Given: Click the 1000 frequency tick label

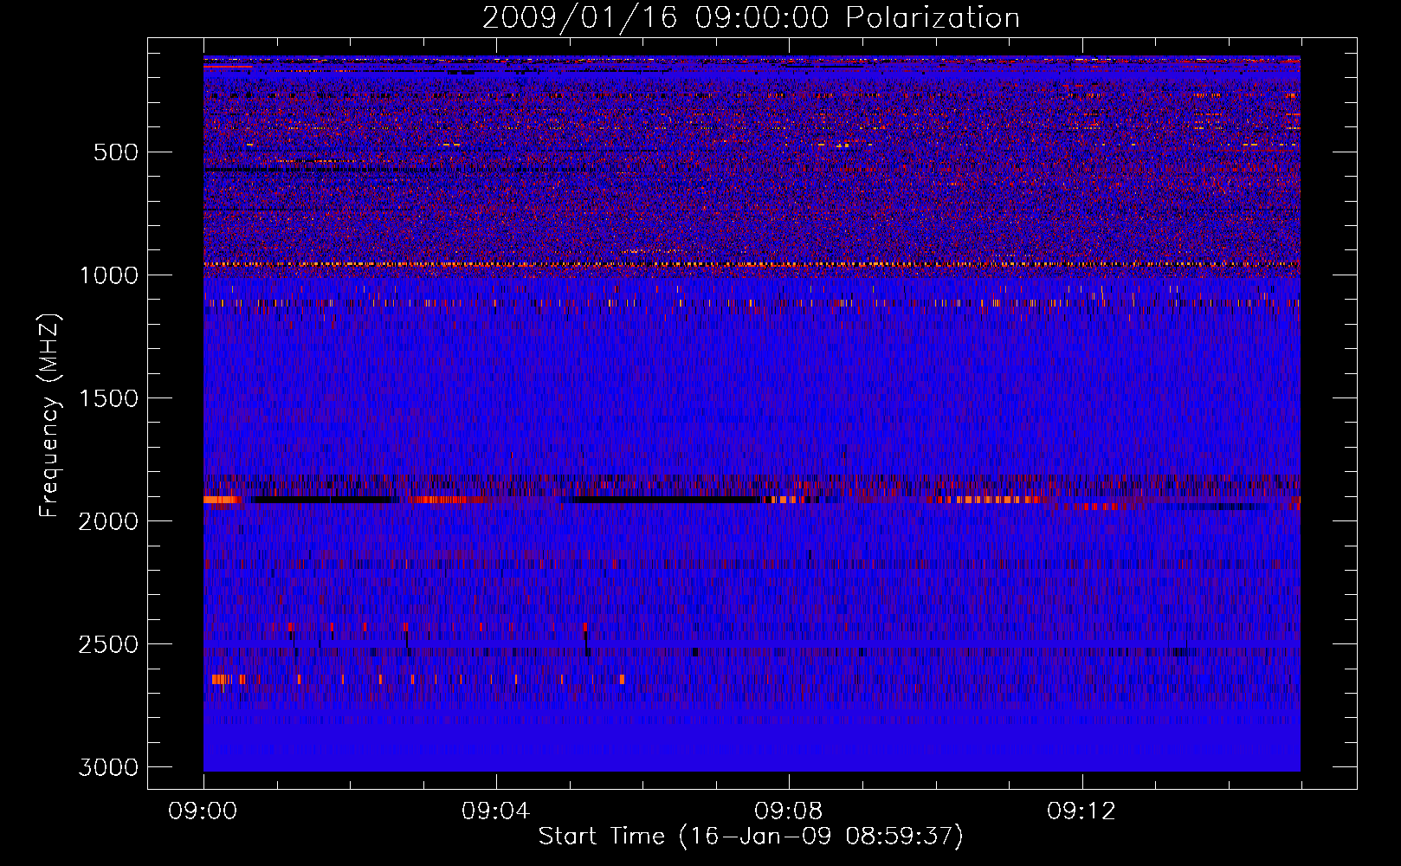Looking at the screenshot, I should (x=109, y=275).
